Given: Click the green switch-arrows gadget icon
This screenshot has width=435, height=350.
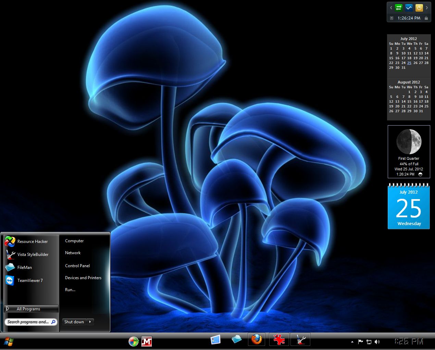Looking at the screenshot, I should tap(399, 8).
